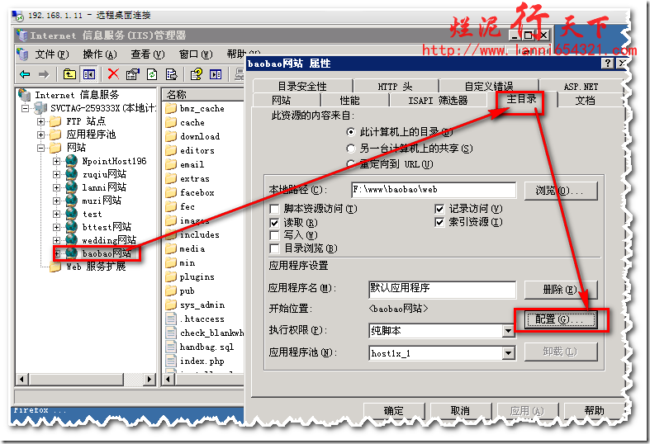Click the Up One Level toolbar icon
650x444 pixels.
click(x=69, y=74)
